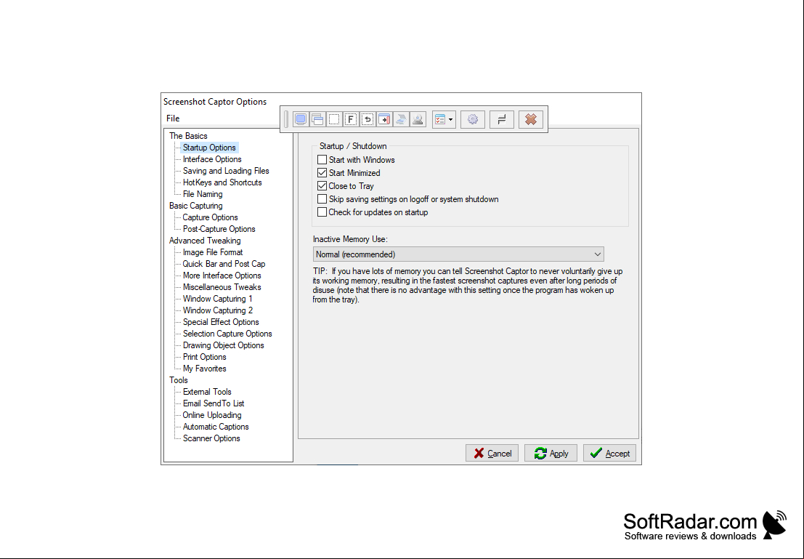Enable Skip saving settings on logoff checkbox
Viewport: 804px width, 559px height.
point(322,199)
